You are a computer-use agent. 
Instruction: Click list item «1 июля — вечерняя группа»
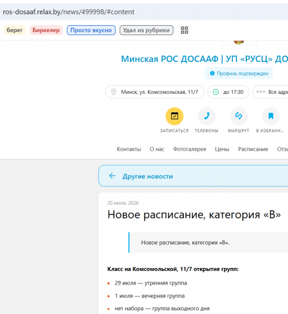pyautogui.click(x=150, y=296)
